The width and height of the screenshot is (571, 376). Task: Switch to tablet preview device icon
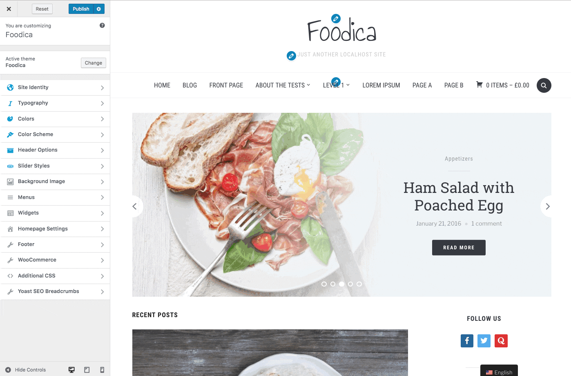tap(87, 370)
